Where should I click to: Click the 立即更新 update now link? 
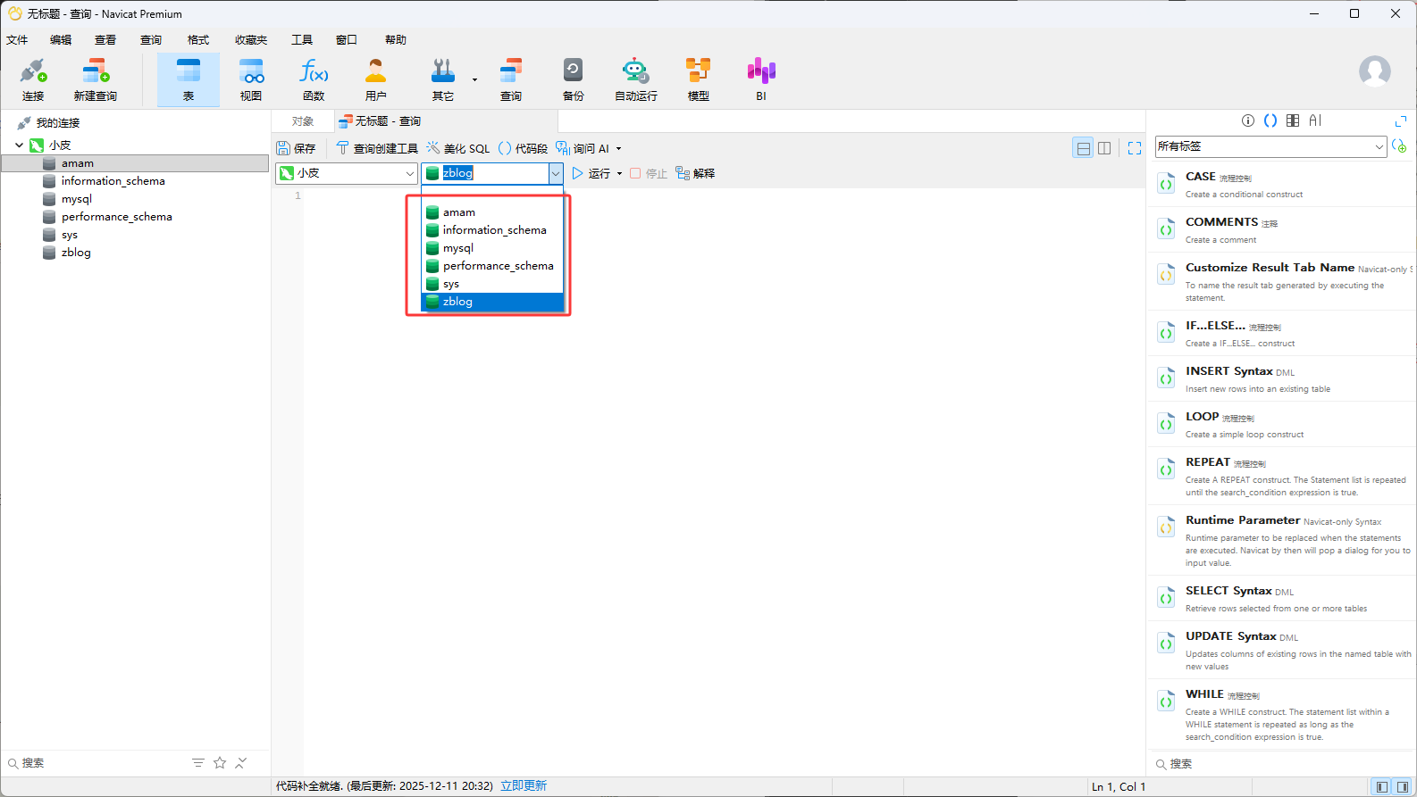pyautogui.click(x=524, y=786)
